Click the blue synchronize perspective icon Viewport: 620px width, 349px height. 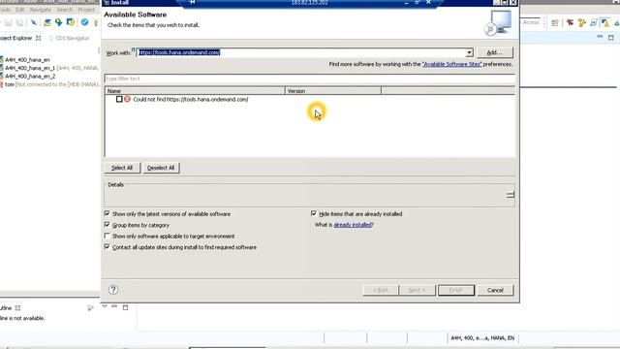pyautogui.click(x=593, y=23)
